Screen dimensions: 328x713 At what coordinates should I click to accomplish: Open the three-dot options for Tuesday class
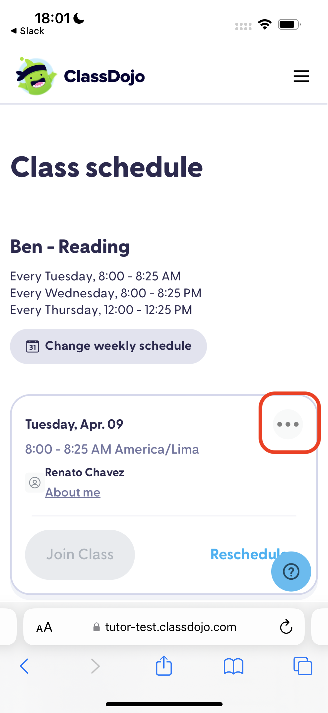[288, 424]
